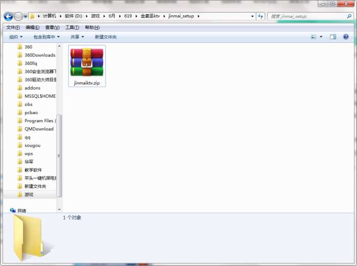Click folder icon in address bar
The image size is (357, 266).
point(32,16)
